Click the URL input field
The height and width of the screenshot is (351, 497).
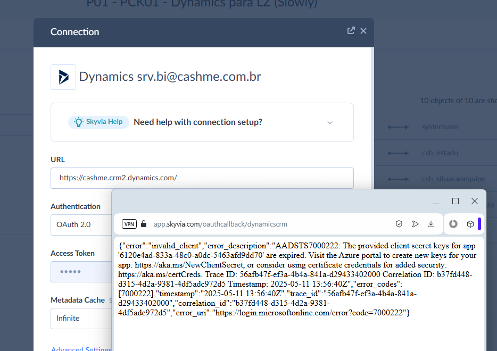[x=202, y=178]
